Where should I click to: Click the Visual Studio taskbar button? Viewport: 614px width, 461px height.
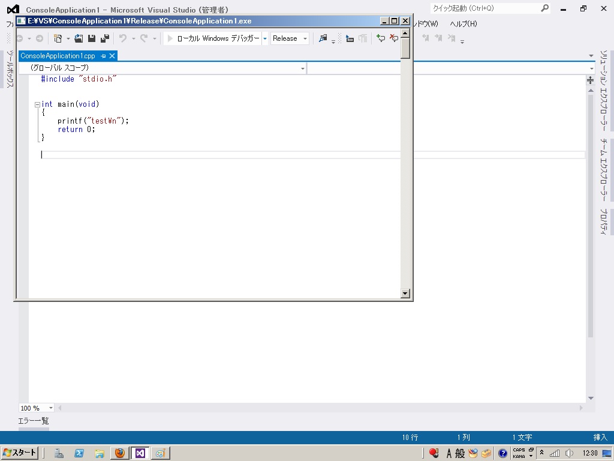[x=140, y=453]
